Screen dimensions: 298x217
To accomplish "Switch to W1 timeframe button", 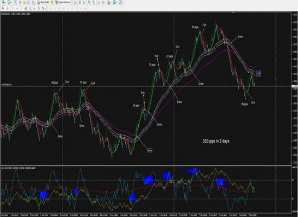I will click(81, 8).
